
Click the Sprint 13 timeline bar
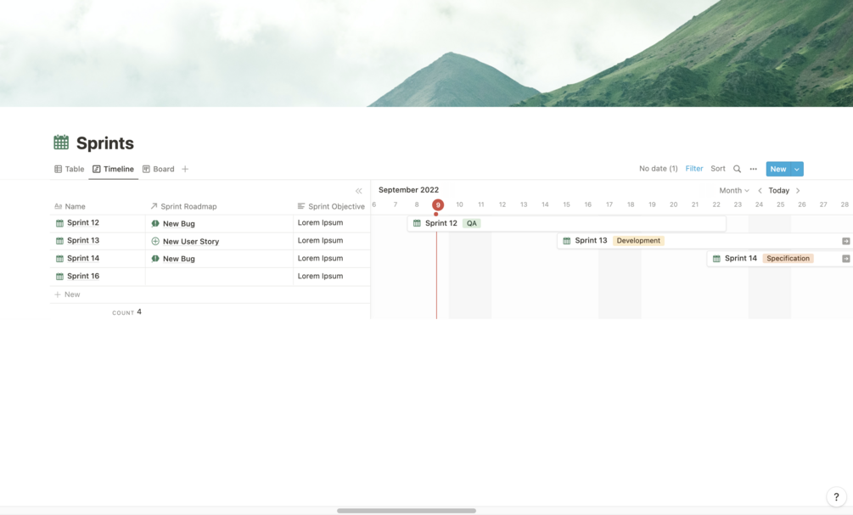click(x=705, y=240)
